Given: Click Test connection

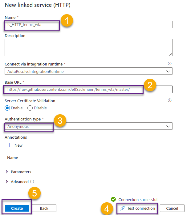Looking at the screenshot, I should (138, 209).
